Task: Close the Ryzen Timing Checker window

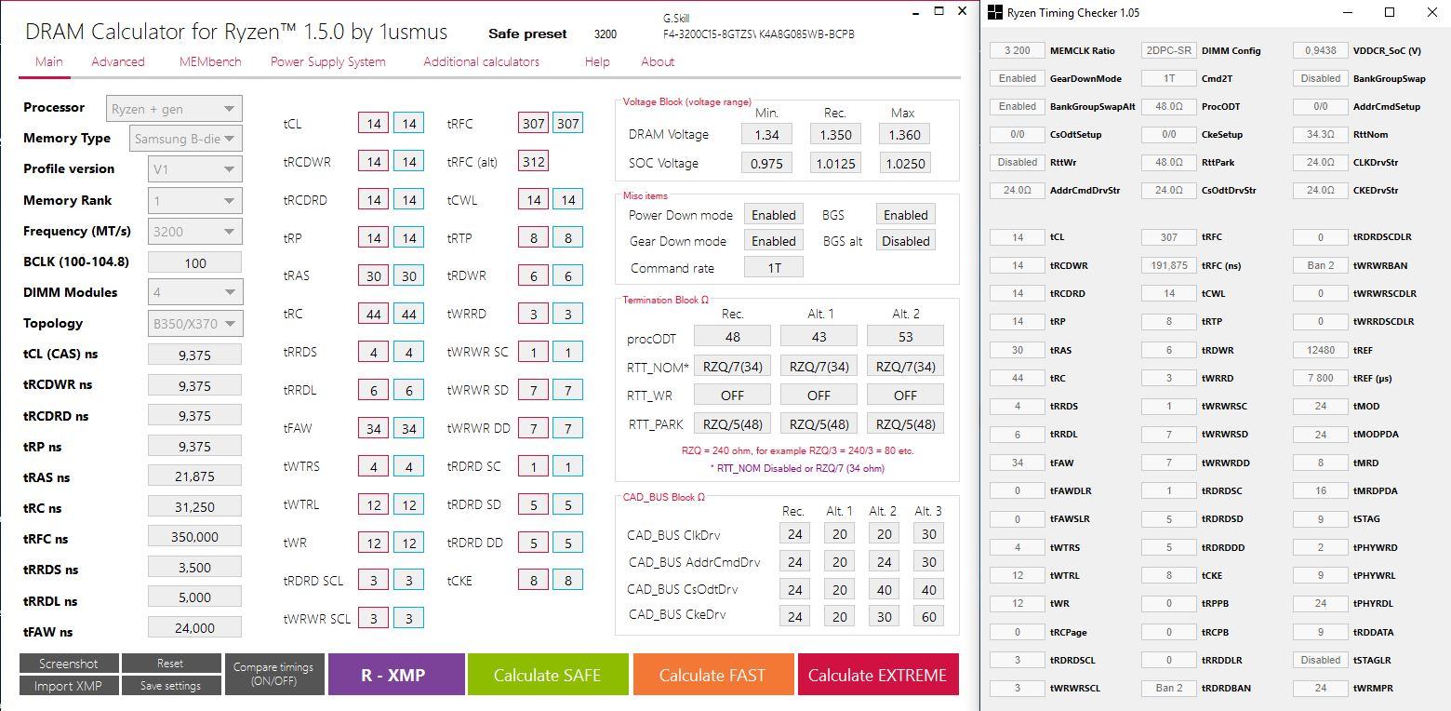Action: 1431,13
